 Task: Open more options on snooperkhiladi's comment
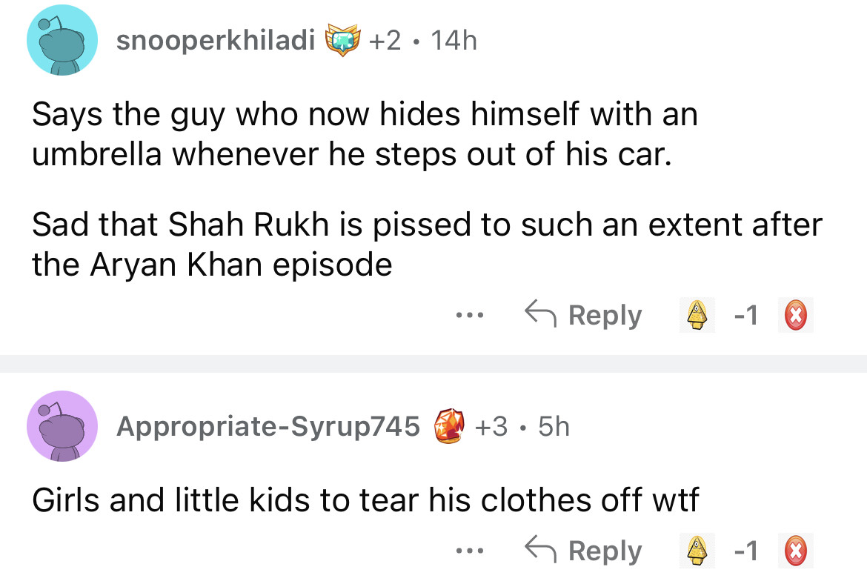[x=470, y=316]
